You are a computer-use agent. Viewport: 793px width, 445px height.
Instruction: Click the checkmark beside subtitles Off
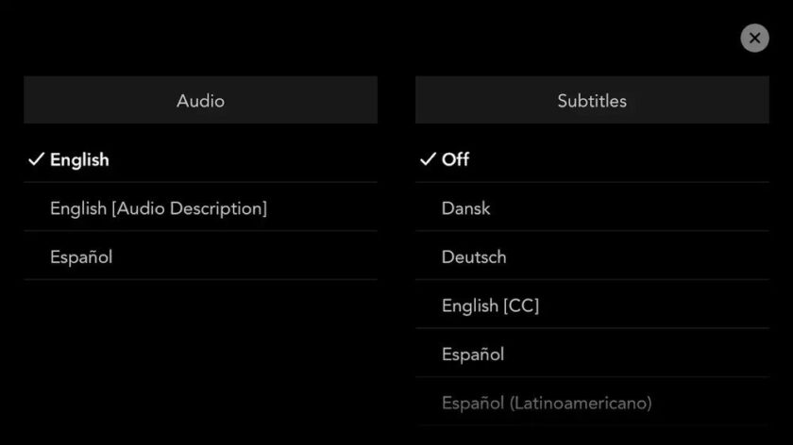428,159
